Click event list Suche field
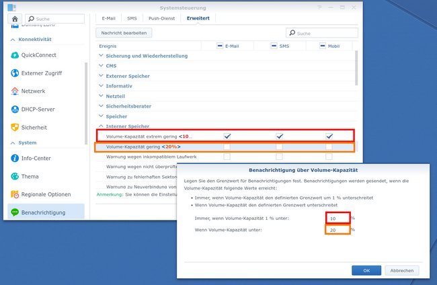The image size is (437, 285). pos(322,33)
